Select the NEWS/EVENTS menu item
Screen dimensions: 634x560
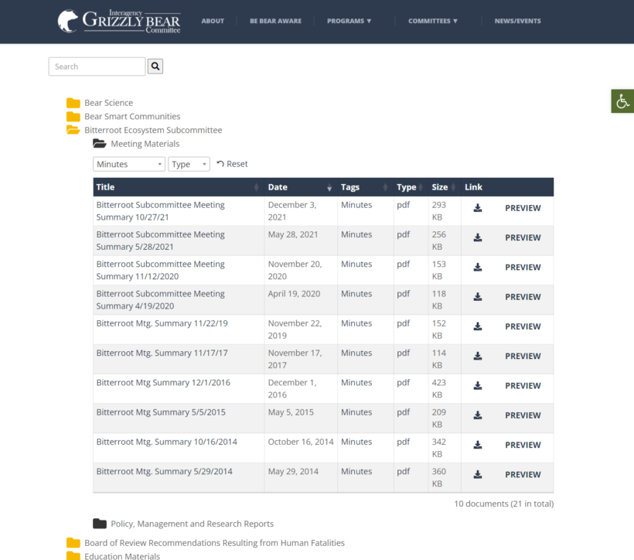(x=517, y=21)
